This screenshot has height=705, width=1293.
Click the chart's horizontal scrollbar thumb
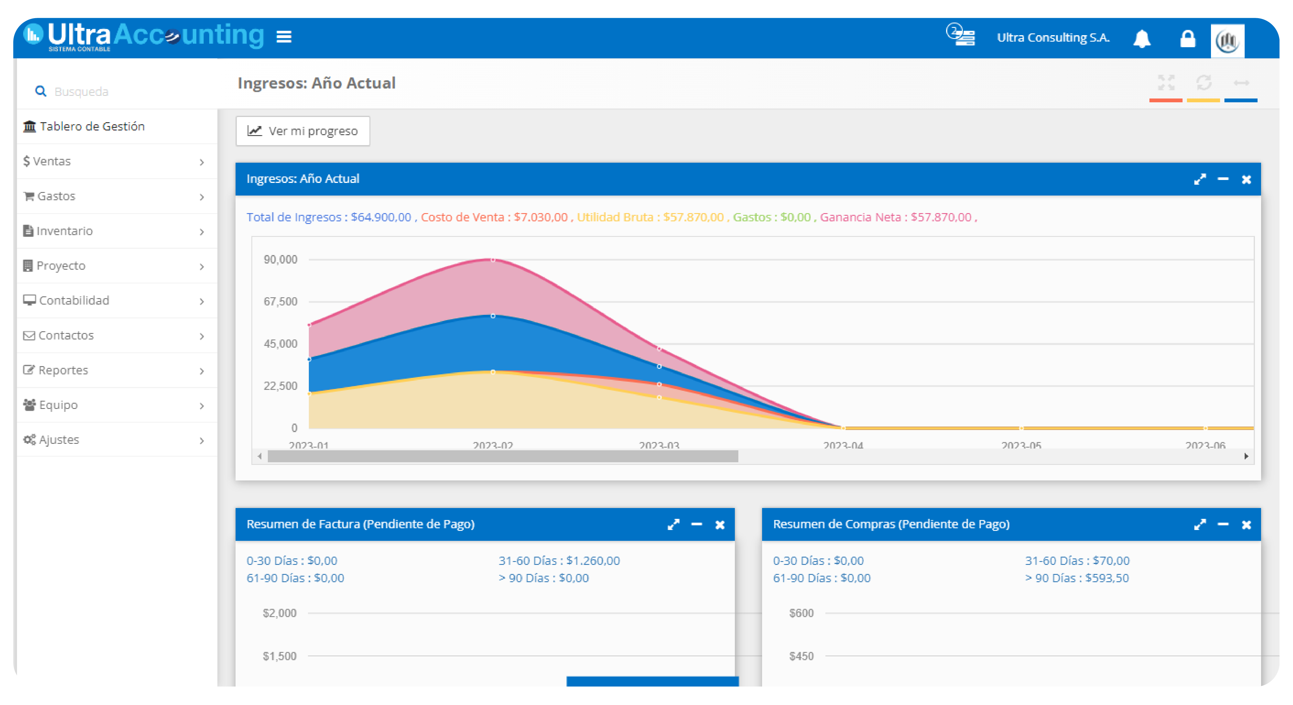point(502,456)
